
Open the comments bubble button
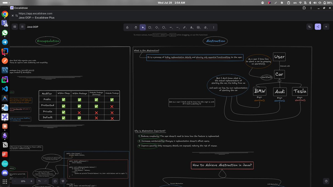click(x=55, y=181)
